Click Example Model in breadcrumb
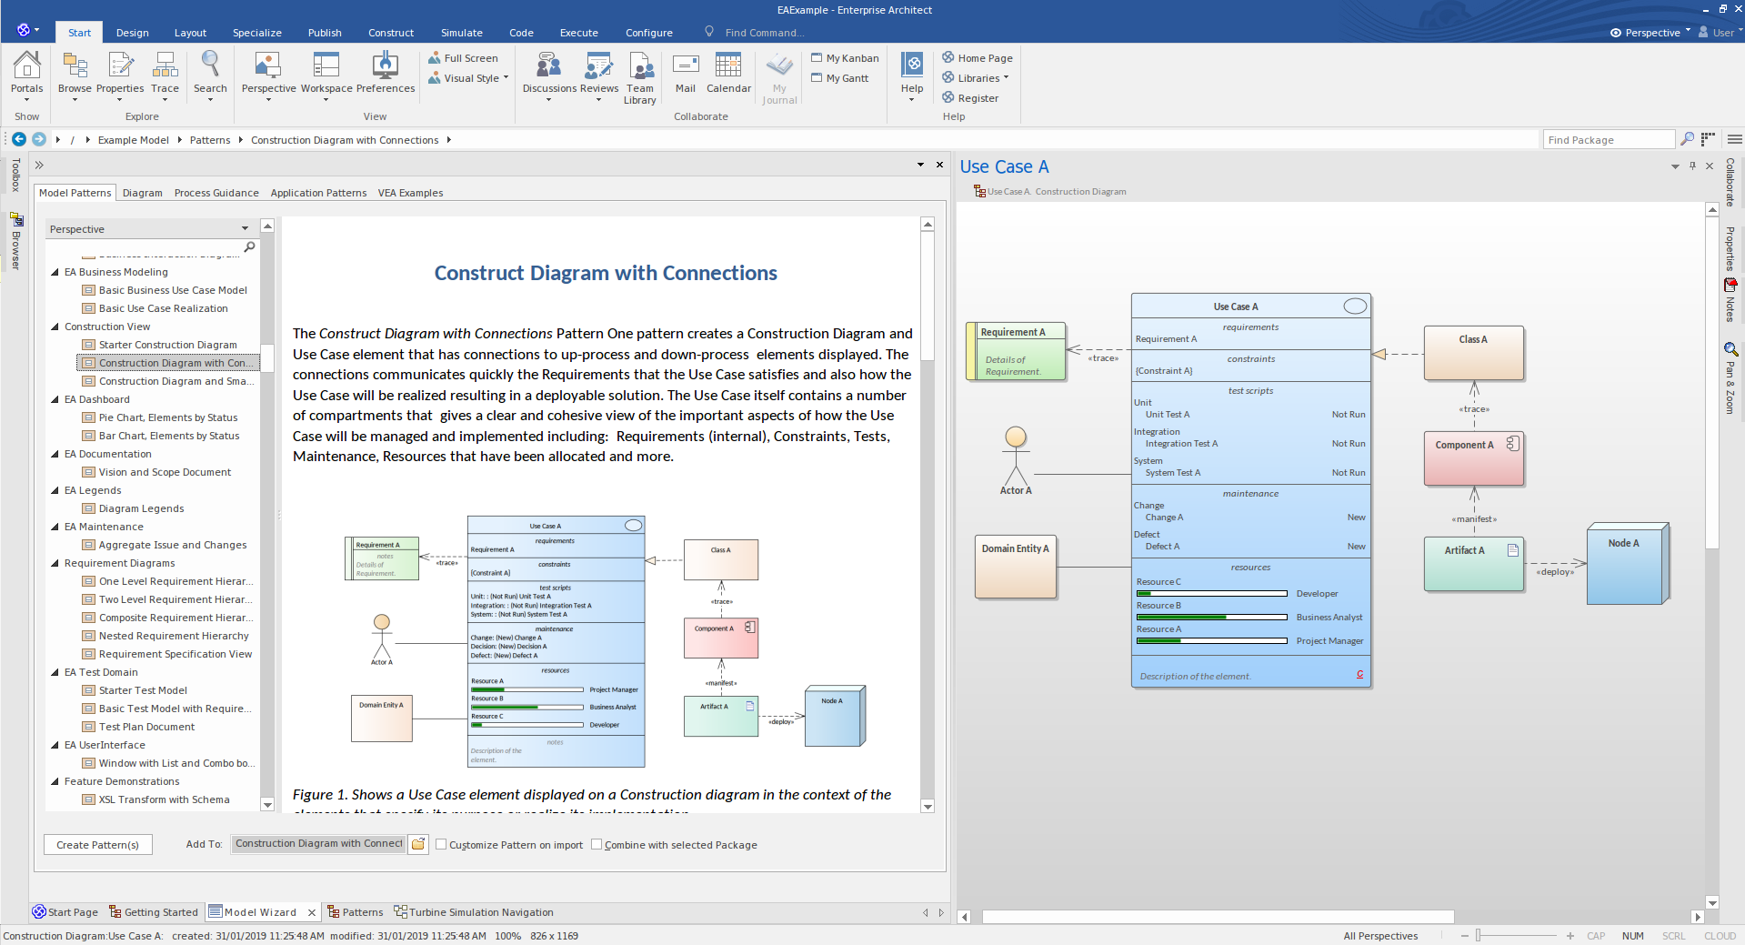1745x945 pixels. tap(134, 140)
